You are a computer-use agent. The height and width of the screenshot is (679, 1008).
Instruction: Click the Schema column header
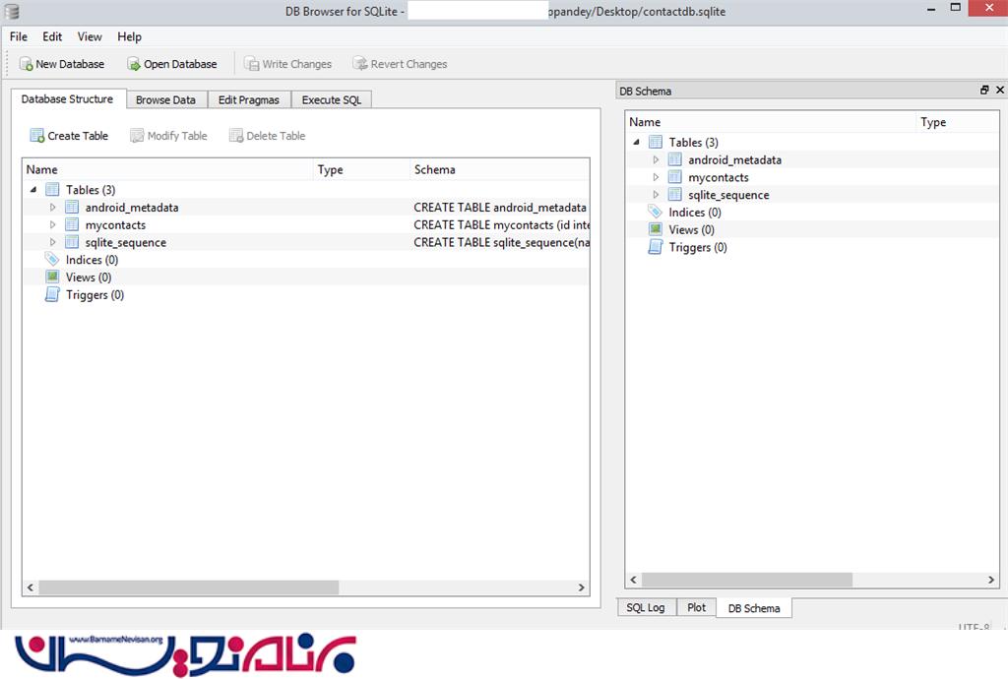coord(434,169)
